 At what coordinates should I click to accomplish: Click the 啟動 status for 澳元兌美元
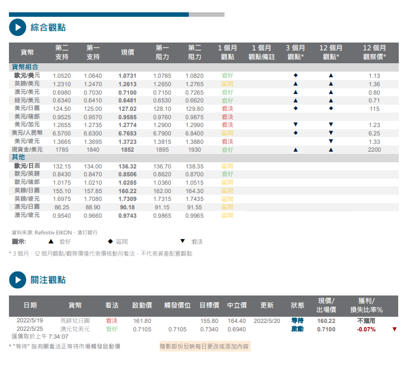[x=297, y=329]
